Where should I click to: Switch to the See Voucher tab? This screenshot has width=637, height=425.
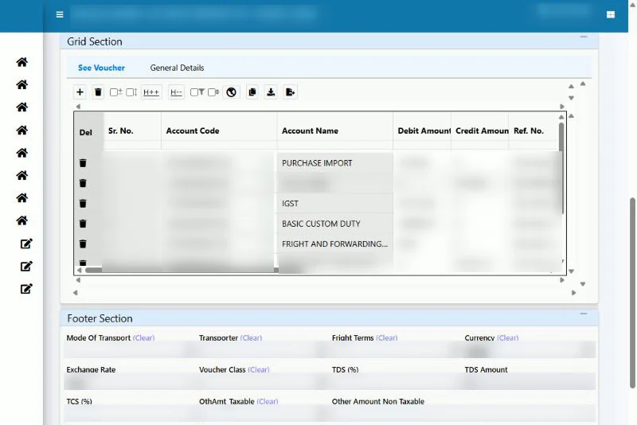click(x=101, y=68)
